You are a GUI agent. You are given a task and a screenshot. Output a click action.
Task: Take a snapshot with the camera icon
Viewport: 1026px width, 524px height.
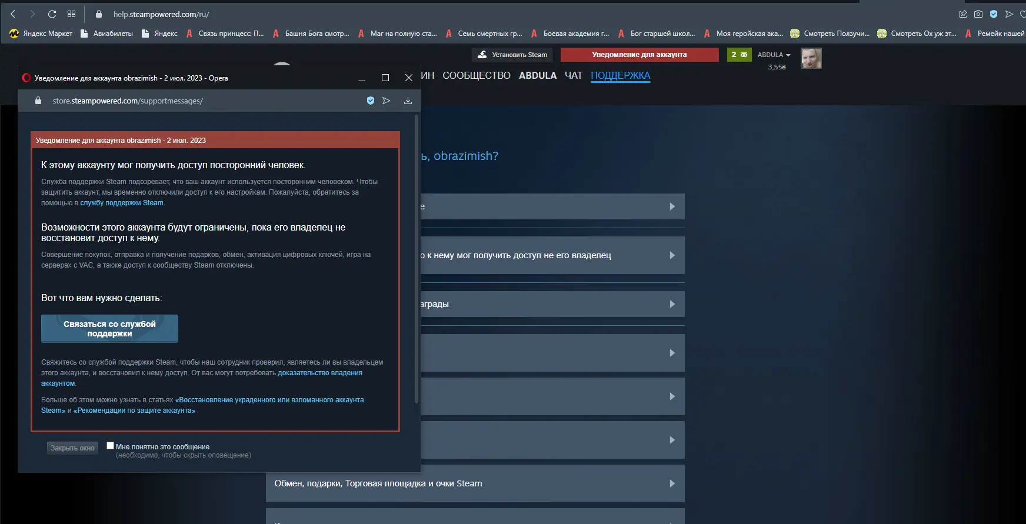click(978, 14)
